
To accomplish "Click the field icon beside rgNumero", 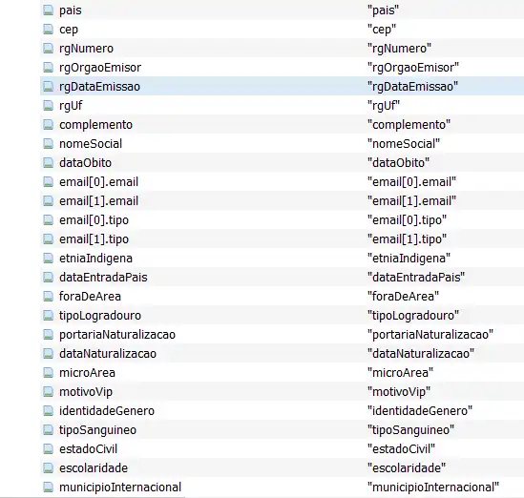I will [x=48, y=49].
